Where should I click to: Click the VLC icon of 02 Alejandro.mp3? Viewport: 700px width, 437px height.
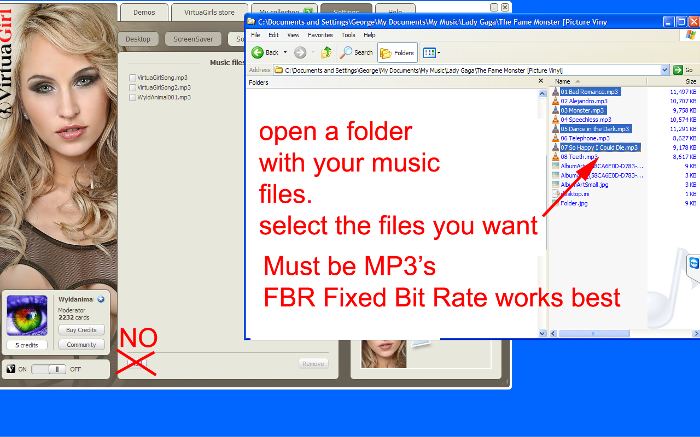click(x=556, y=101)
